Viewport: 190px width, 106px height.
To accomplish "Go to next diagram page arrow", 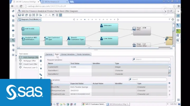I will (x=118, y=19).
